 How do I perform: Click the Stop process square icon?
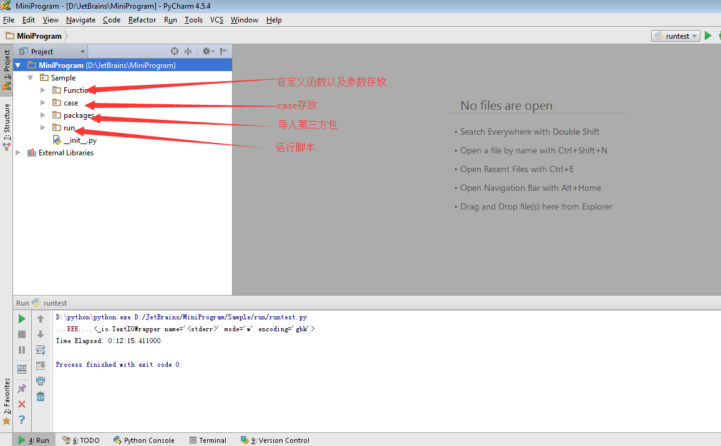tap(22, 334)
